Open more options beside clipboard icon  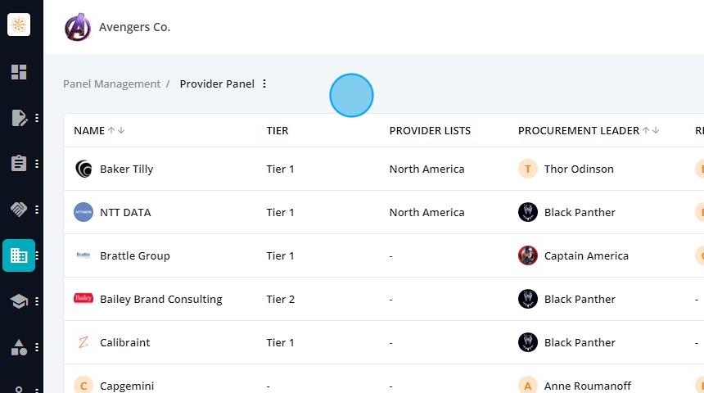point(37,164)
